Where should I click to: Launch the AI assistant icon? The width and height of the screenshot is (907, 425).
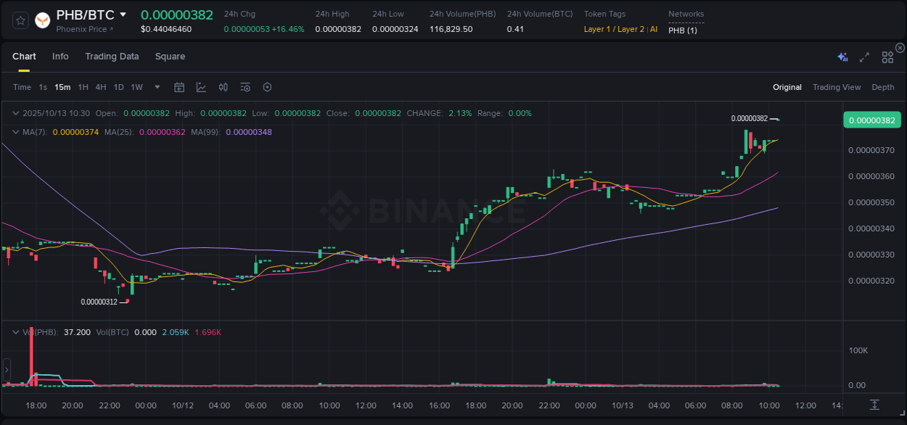click(x=842, y=56)
